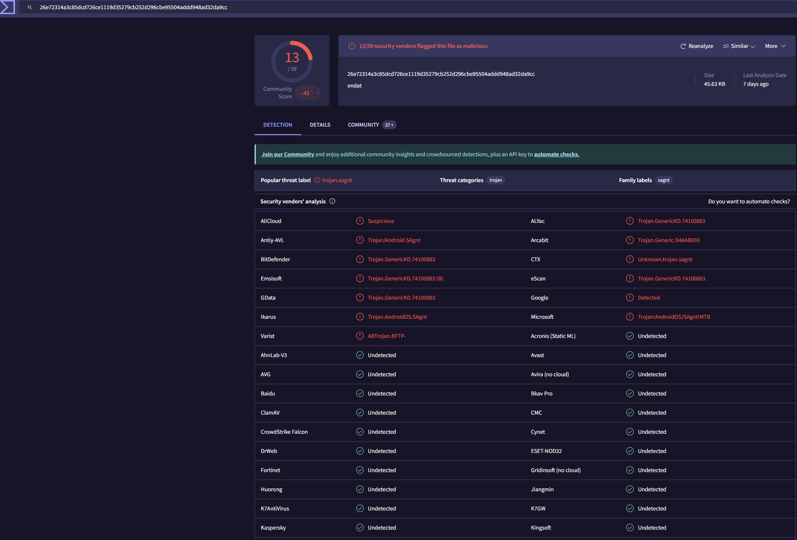This screenshot has width=797, height=540.
Task: Click eScan's detection alert icon
Action: 630,278
